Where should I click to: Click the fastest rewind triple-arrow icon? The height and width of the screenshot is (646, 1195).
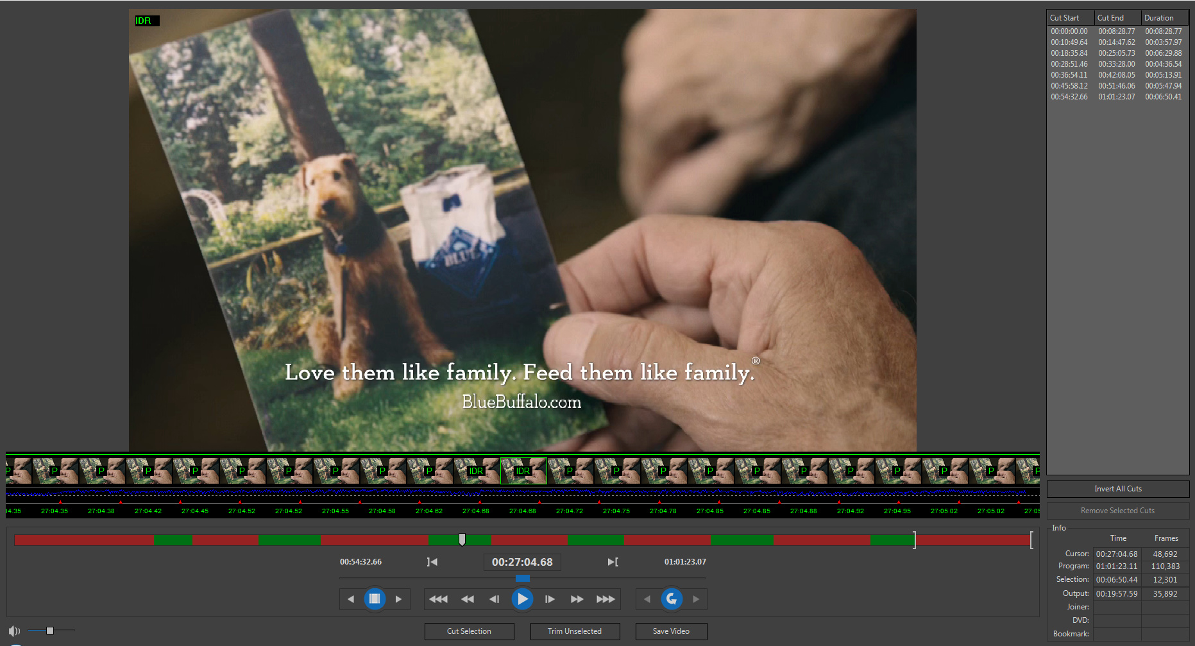click(x=438, y=599)
